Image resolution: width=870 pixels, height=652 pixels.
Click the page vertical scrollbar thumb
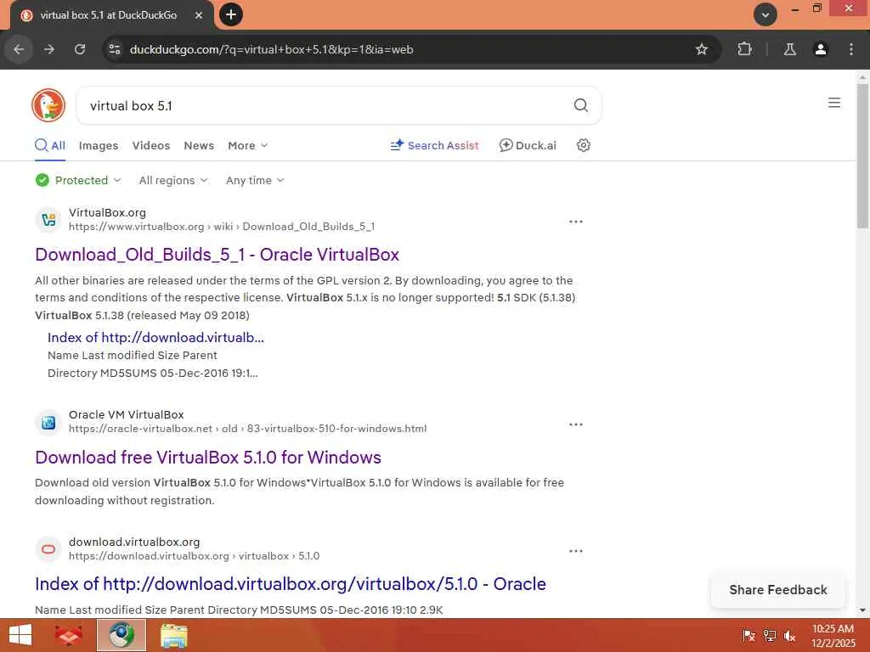pyautogui.click(x=862, y=155)
